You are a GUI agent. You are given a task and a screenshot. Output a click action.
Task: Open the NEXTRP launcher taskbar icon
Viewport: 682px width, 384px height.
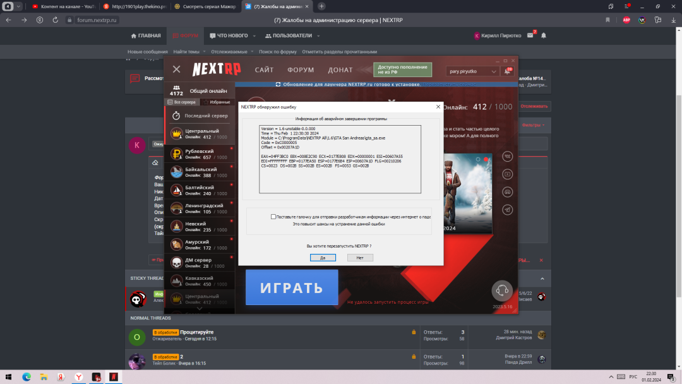[x=114, y=377]
